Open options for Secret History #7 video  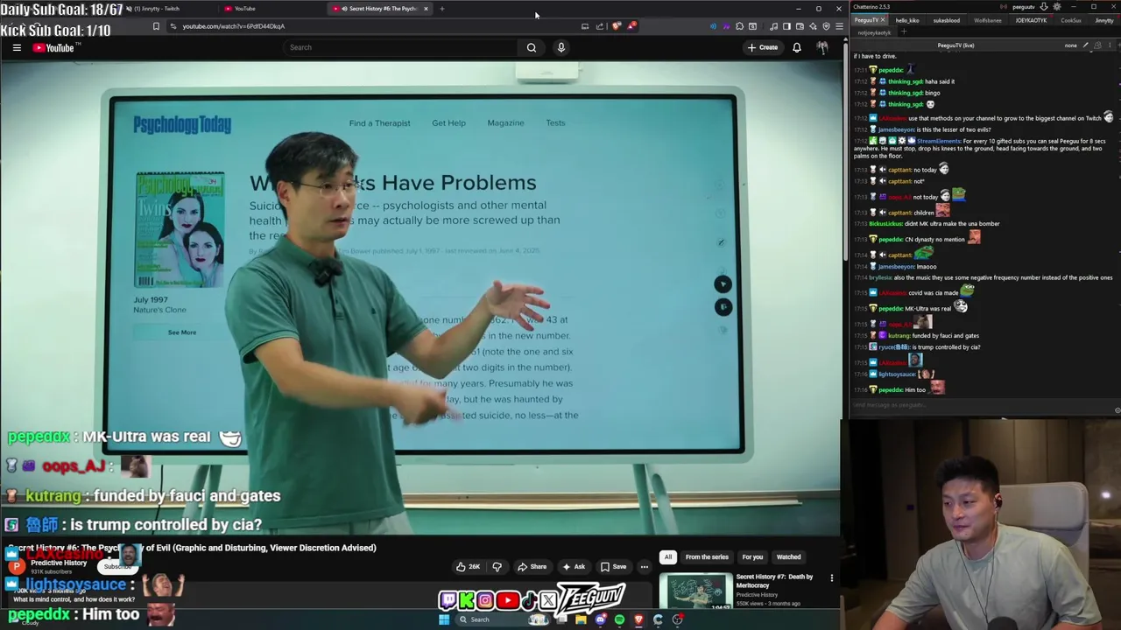click(x=832, y=578)
